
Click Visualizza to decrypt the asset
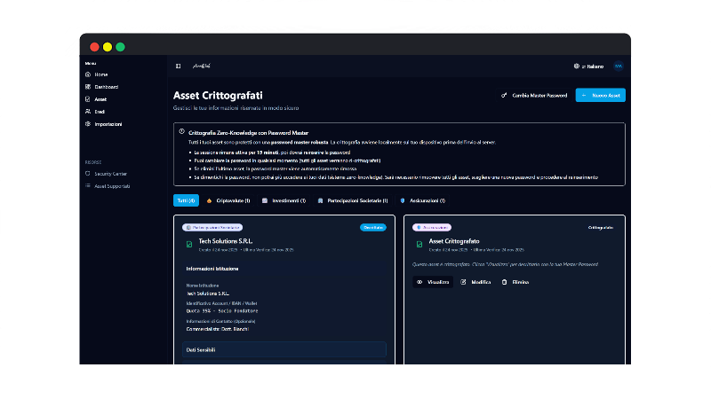[433, 282]
